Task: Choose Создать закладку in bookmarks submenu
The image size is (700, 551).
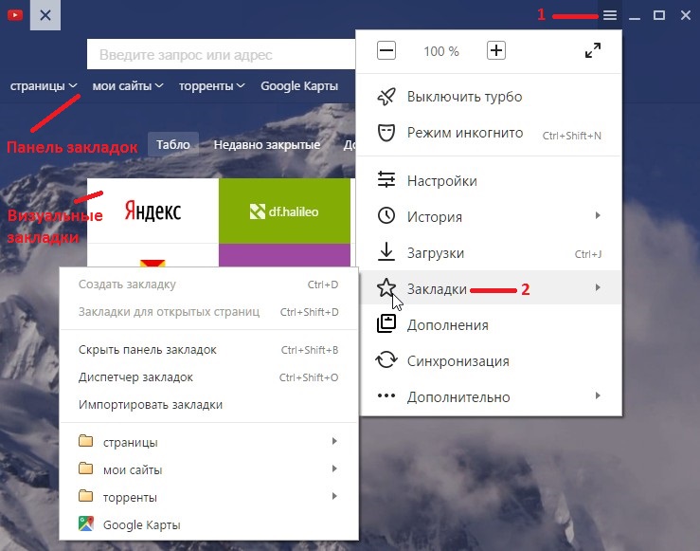Action: 209,285
